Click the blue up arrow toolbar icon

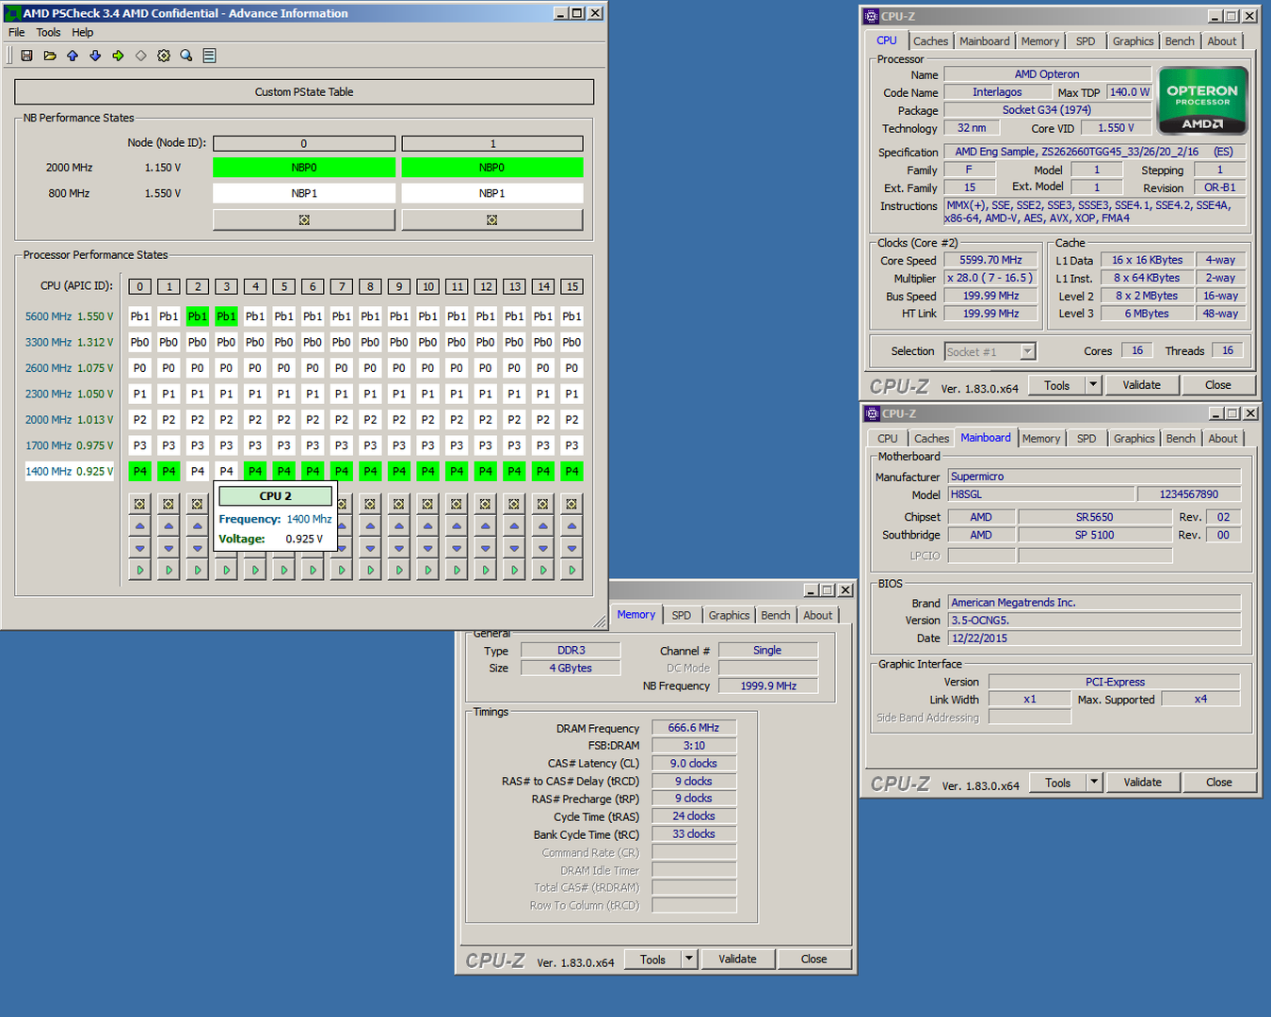[x=72, y=56]
